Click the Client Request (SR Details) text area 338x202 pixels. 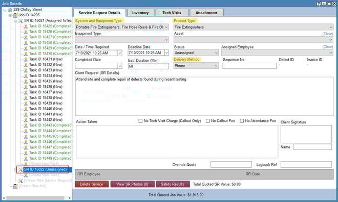click(x=204, y=96)
